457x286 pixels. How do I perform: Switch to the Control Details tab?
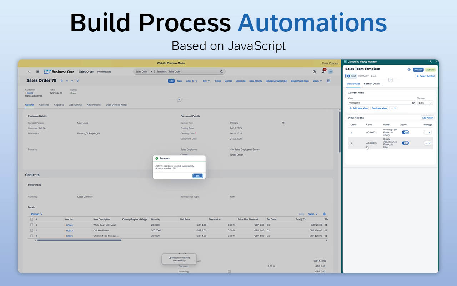click(x=372, y=84)
